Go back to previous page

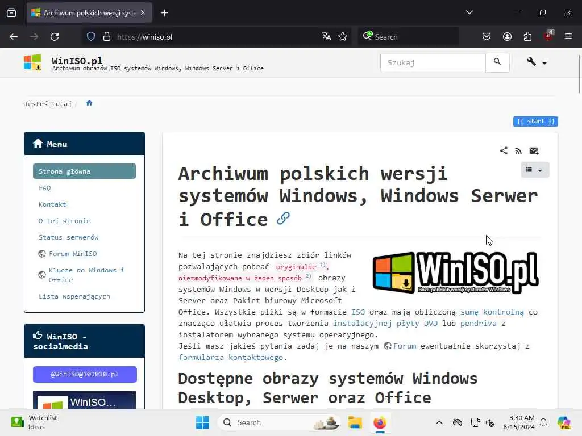14,37
